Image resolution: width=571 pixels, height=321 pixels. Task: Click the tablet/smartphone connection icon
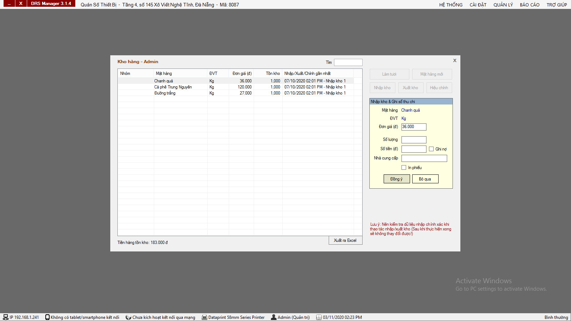coord(47,317)
